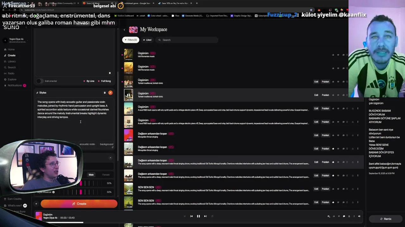The image size is (405, 227).
Task: Open player bar more options menu
Action: pos(354,216)
